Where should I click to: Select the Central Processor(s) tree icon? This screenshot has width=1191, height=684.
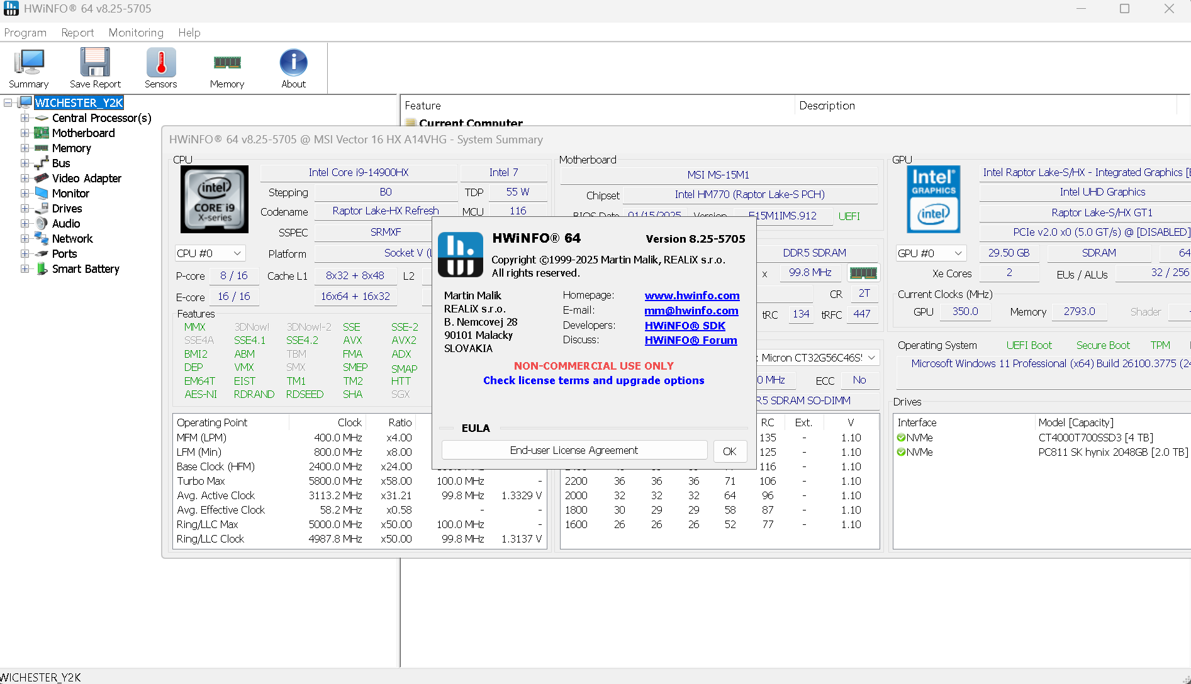click(x=42, y=118)
